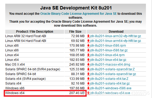The image size is (152, 98).
Task: Select the File Size column header
Action: coord(75,32)
